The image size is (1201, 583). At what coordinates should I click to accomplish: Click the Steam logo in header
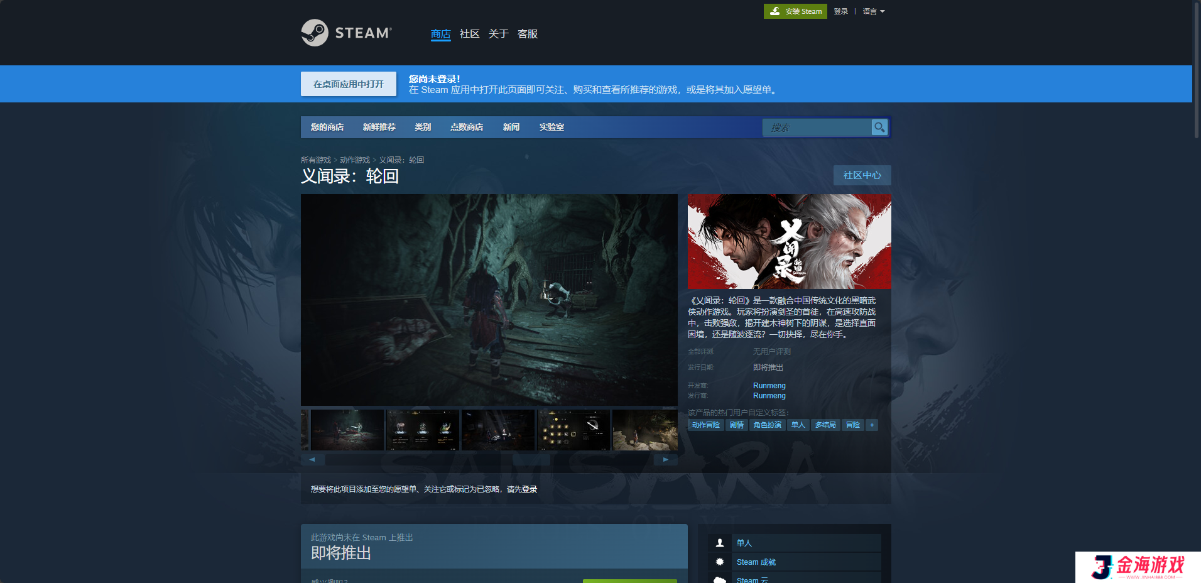(346, 33)
